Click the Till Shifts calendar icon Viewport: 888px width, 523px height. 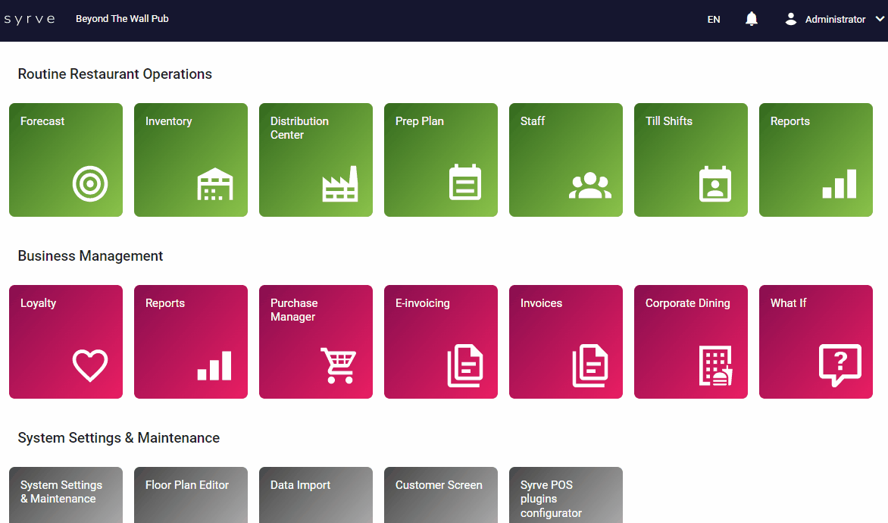[x=714, y=183]
